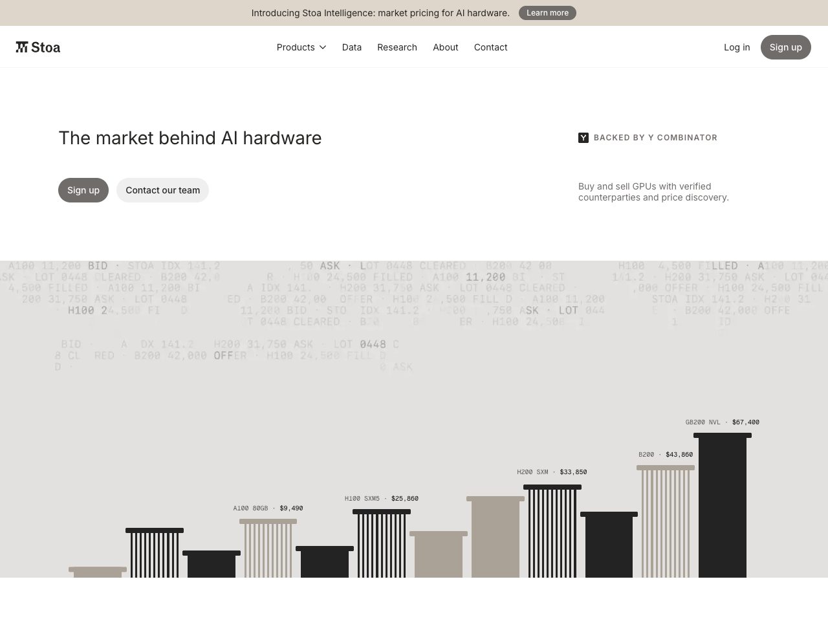Click 'BACKED BY Y COMBINATOR' text

click(x=655, y=138)
